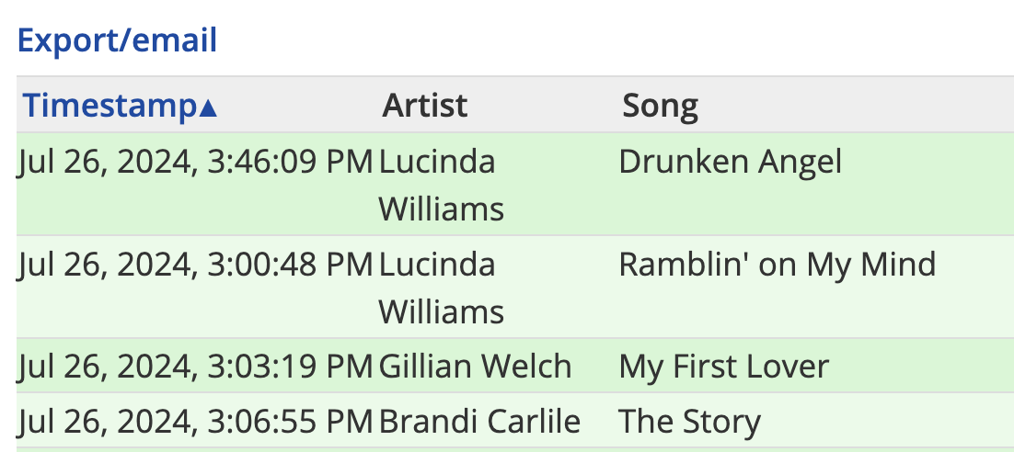The image size is (1014, 452).
Task: Select Lucinda Williams in the Drunken Angel row
Action: point(441,186)
